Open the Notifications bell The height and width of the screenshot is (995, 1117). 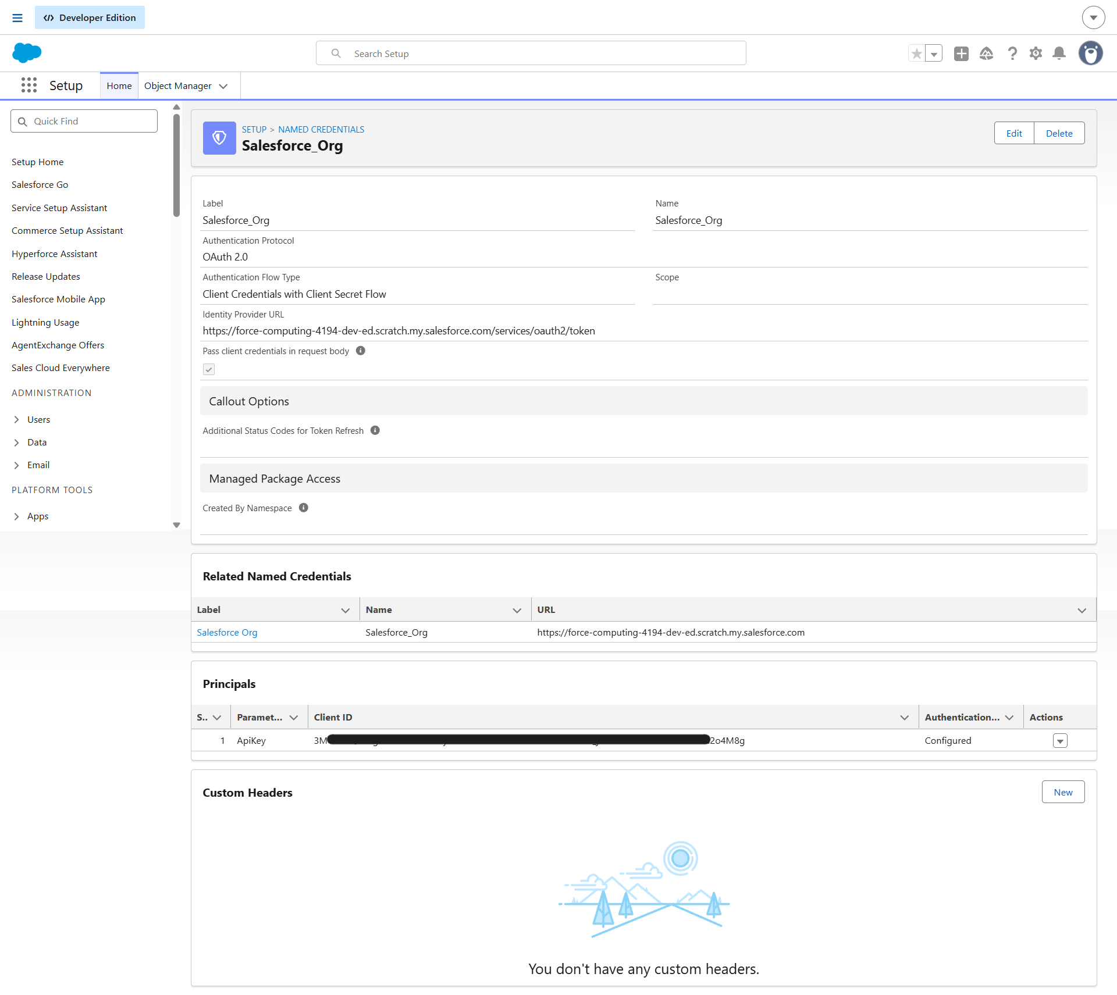tap(1059, 54)
